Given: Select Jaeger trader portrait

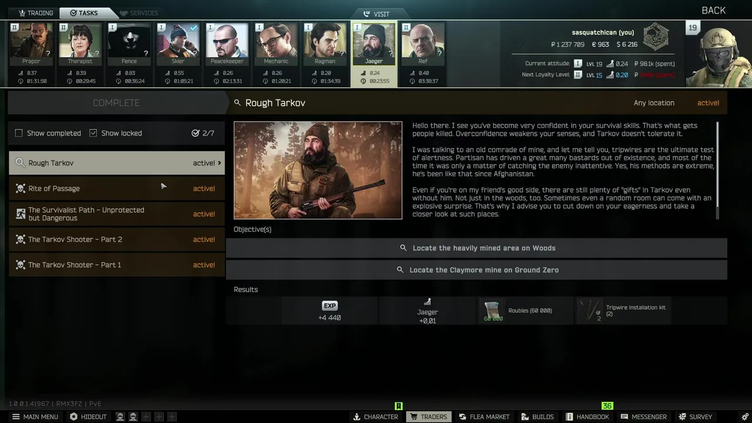Looking at the screenshot, I should (x=374, y=44).
